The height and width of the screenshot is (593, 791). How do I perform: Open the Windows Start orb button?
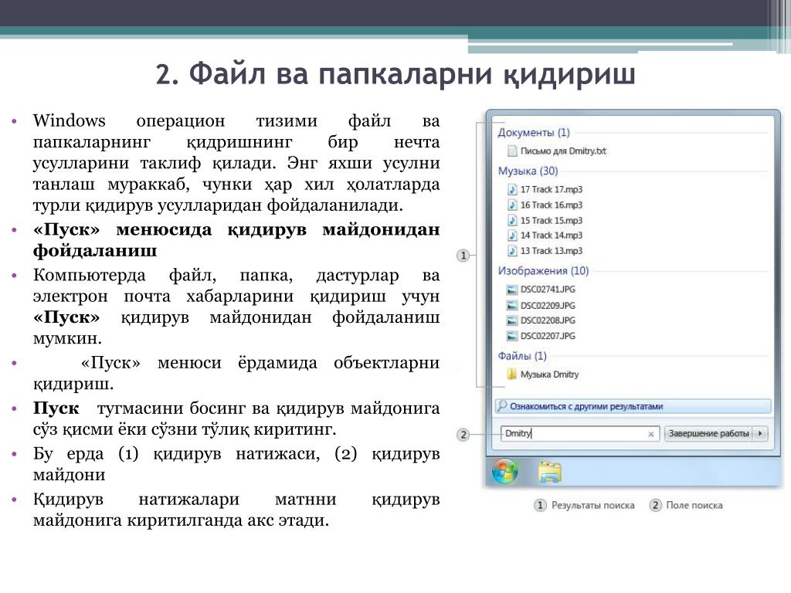tap(505, 472)
